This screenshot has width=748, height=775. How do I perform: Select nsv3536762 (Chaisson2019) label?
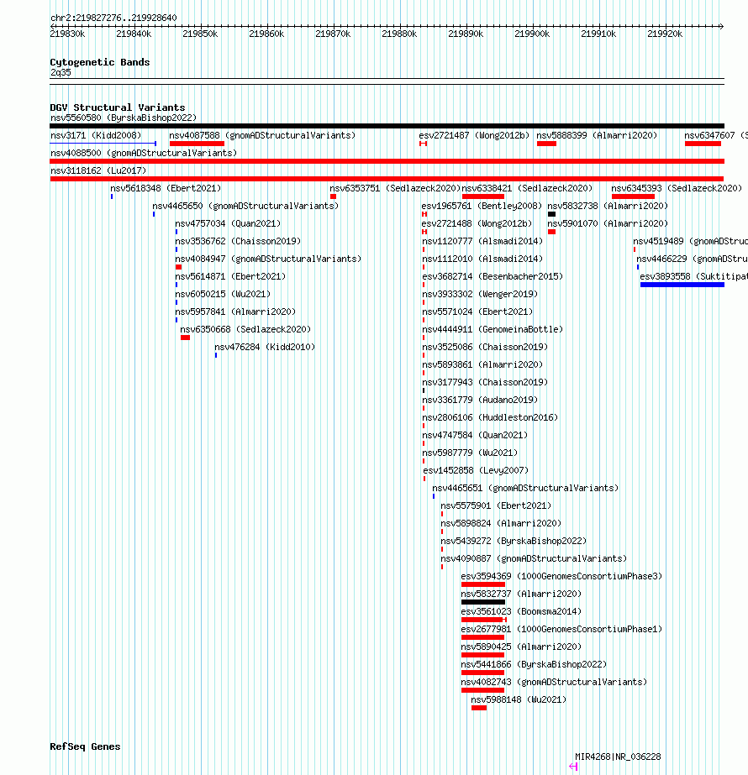pyautogui.click(x=238, y=241)
